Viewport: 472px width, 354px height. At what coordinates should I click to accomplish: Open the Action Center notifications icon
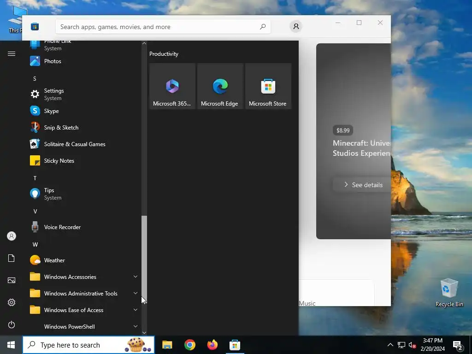click(x=458, y=345)
